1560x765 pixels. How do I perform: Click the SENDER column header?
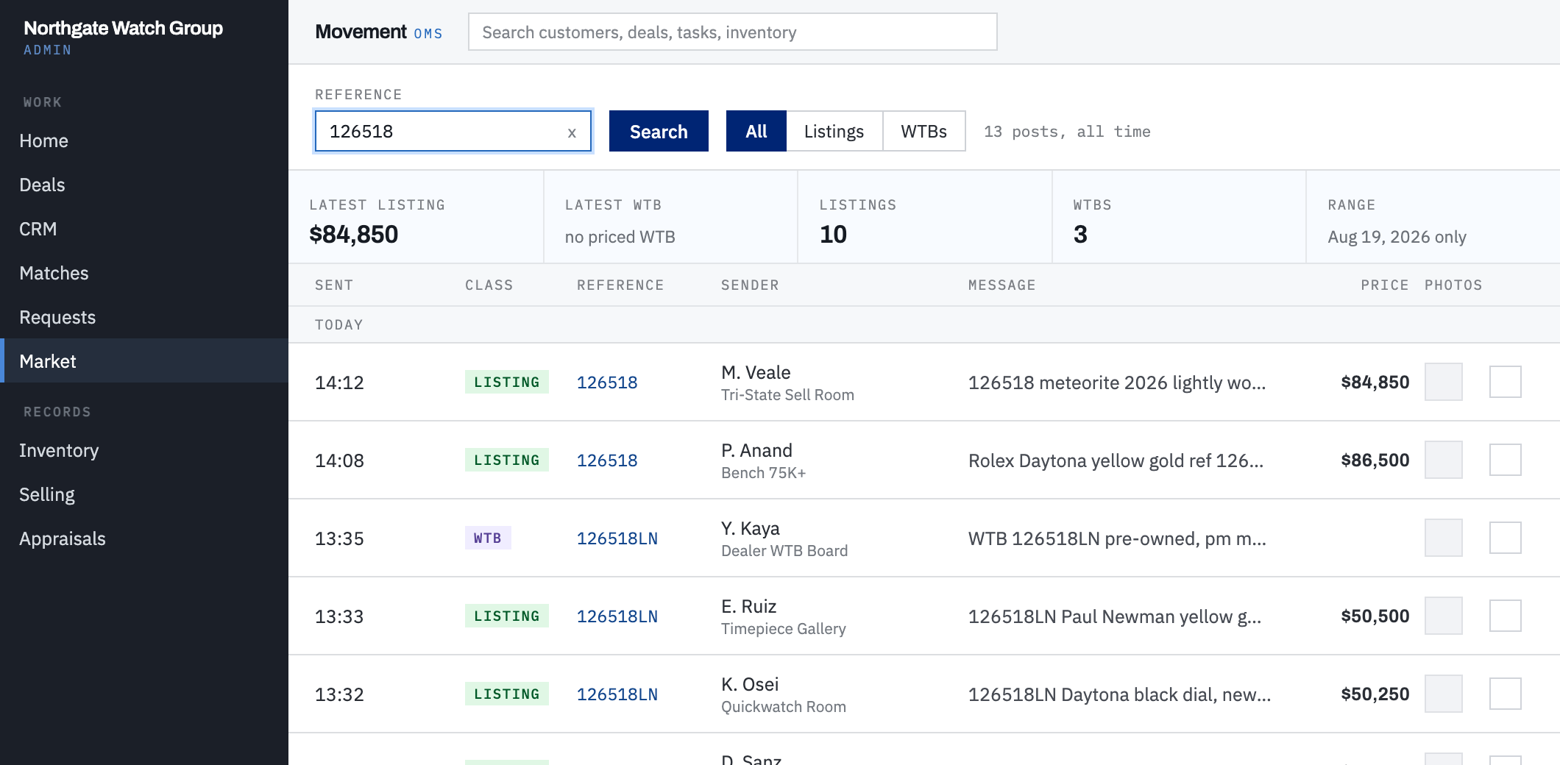[750, 285]
